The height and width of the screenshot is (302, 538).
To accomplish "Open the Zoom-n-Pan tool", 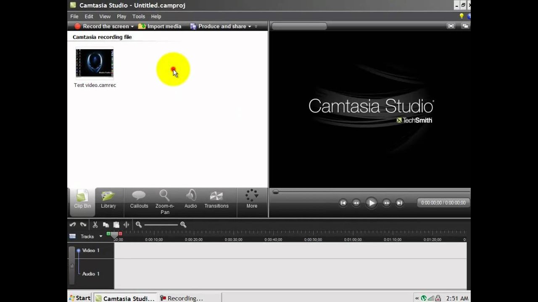I will [x=165, y=202].
